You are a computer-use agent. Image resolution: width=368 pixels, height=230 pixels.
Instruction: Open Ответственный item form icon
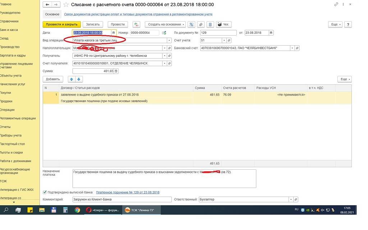click(x=296, y=199)
